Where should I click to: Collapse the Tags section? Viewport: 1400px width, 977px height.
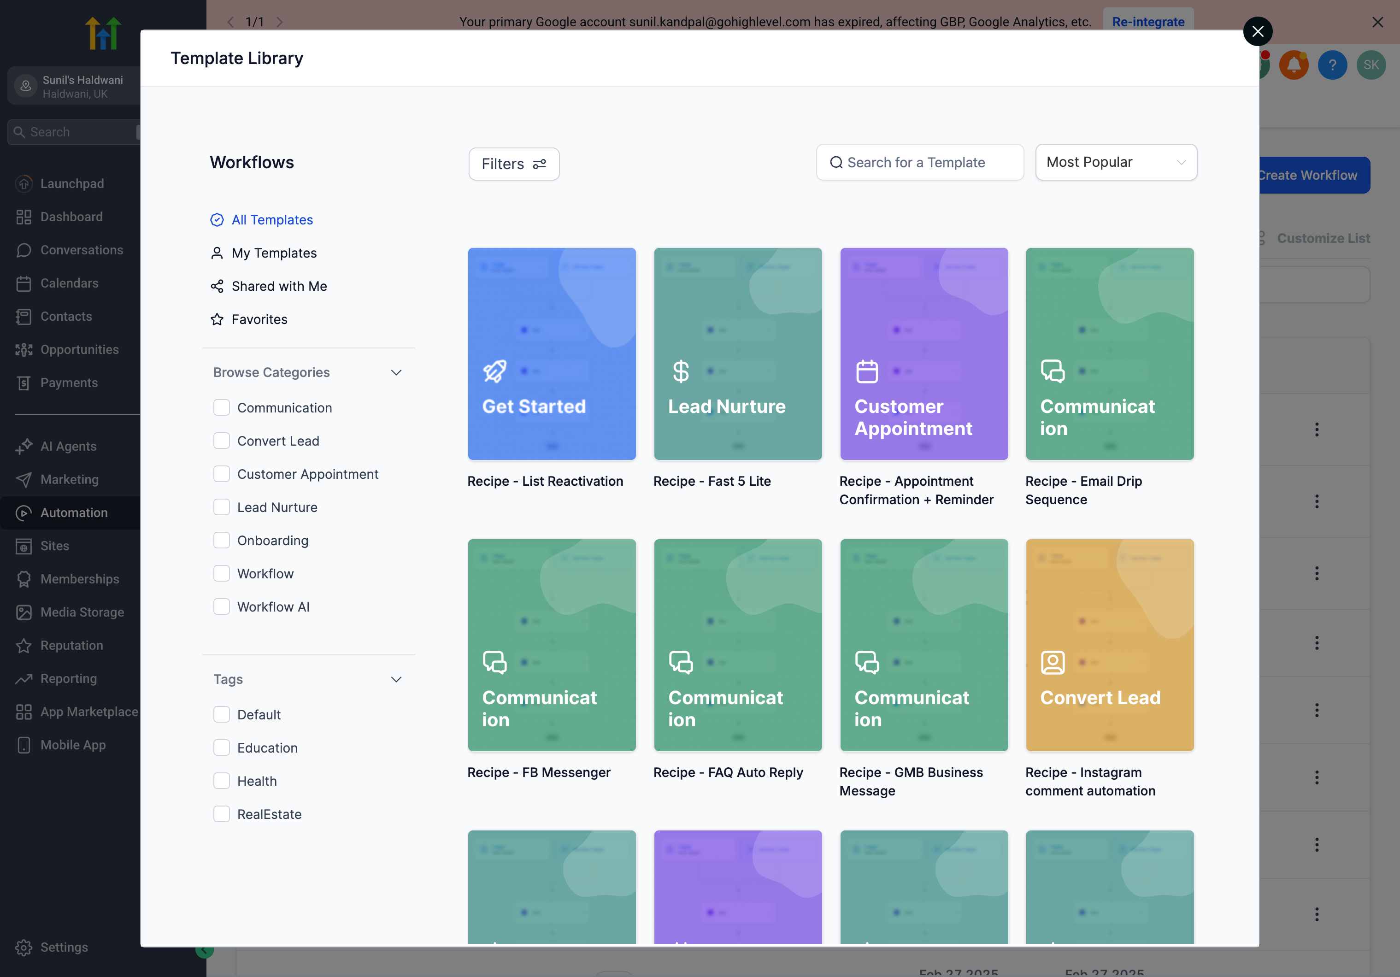(396, 679)
